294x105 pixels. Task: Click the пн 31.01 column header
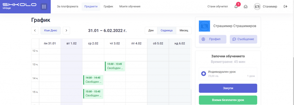click(50, 44)
